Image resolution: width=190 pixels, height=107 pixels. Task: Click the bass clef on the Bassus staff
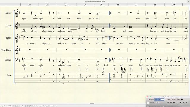[x=17, y=59]
